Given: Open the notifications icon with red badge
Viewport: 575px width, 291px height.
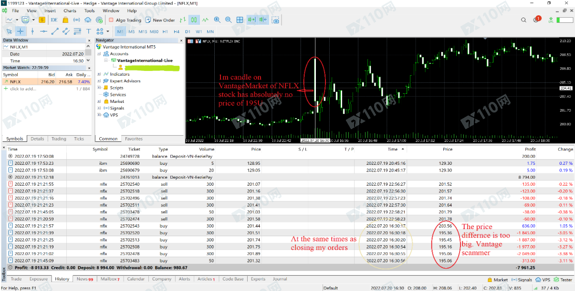Looking at the screenshot, I should pyautogui.click(x=536, y=20).
